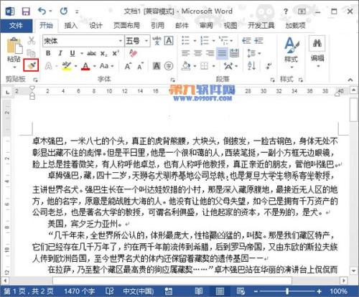Screen dimensions: 359x297
Task: Switch to the 插入 ribbon tab
Action: [71, 25]
